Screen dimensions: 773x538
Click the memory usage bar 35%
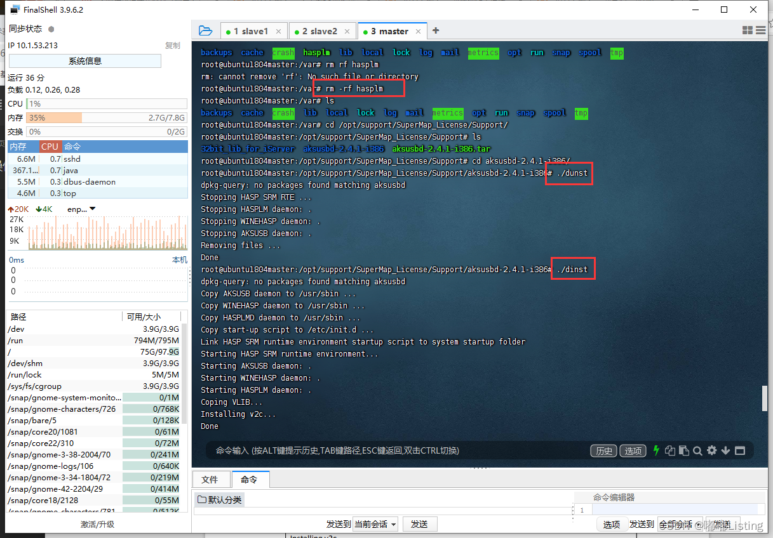(x=107, y=117)
